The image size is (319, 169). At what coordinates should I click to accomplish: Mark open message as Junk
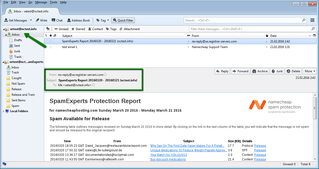pyautogui.click(x=277, y=71)
